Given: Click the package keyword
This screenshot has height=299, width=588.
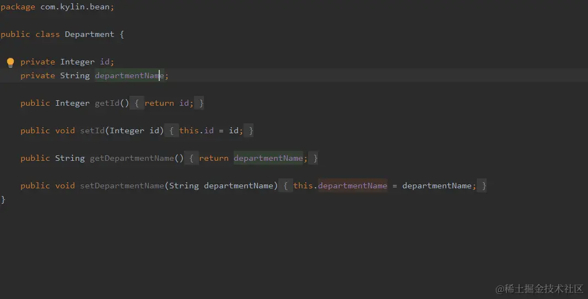Looking at the screenshot, I should coord(18,7).
